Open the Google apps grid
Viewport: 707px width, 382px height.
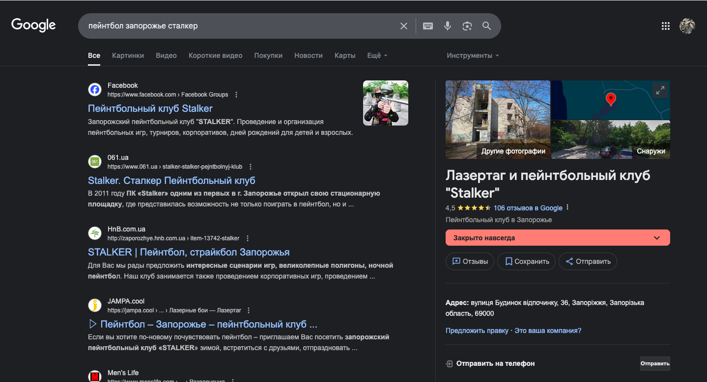pos(665,26)
